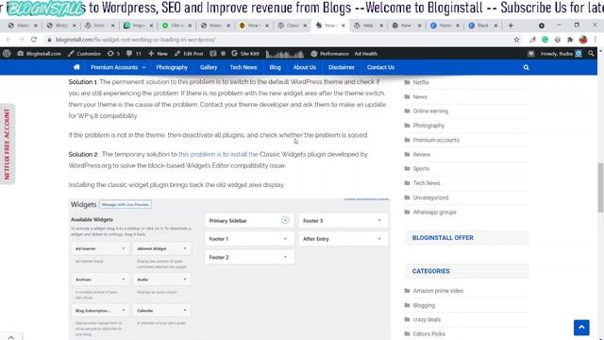Click the Widgets screenshot image in article
604x340 pixels.
(229, 269)
